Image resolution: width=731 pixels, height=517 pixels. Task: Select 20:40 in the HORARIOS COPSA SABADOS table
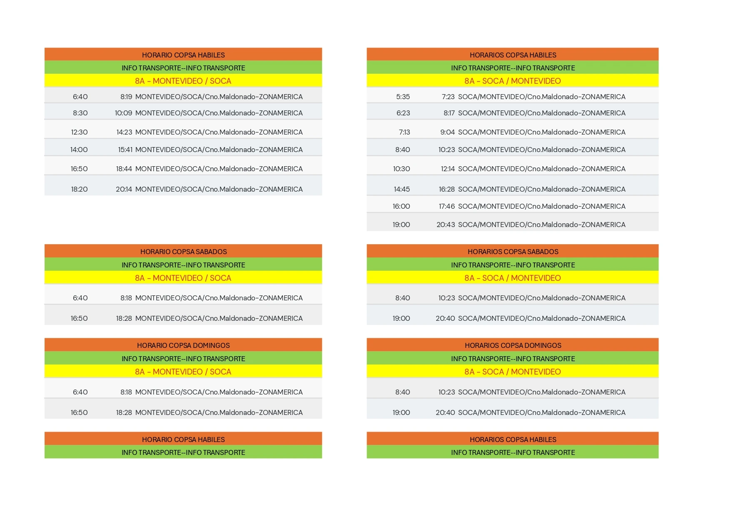[x=445, y=318]
